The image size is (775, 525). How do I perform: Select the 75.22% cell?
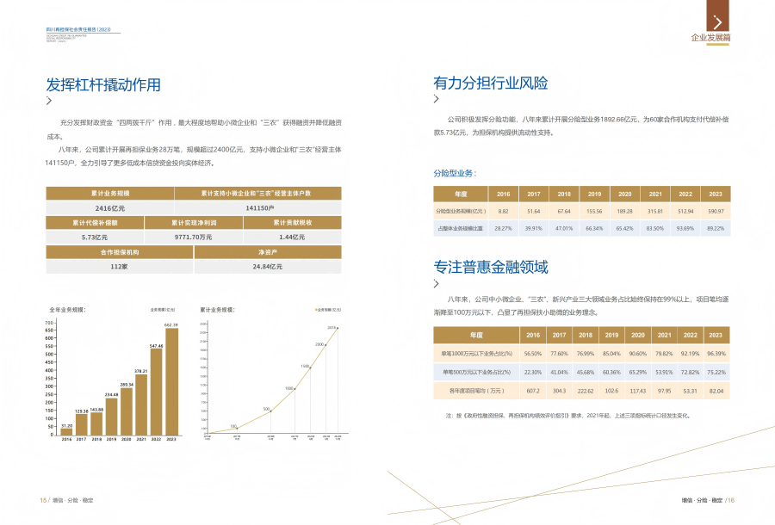pos(716,372)
